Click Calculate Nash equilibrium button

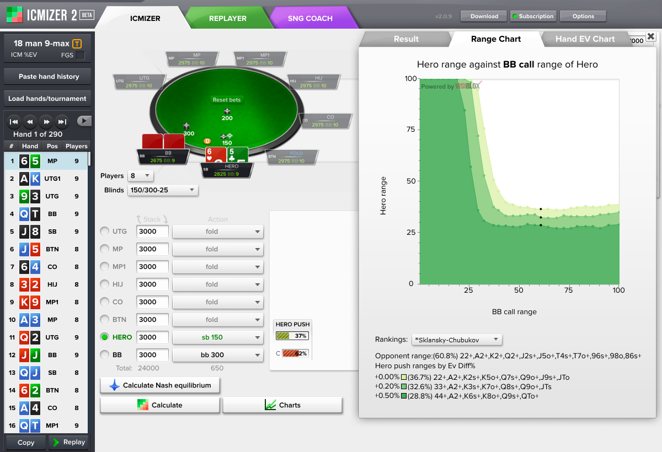[x=159, y=385]
